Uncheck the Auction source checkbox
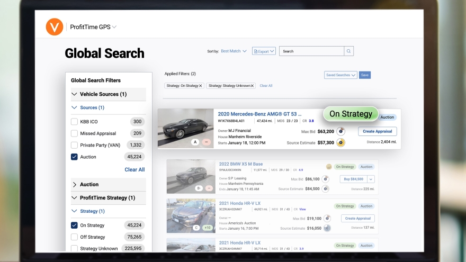The image size is (466, 262). [75, 157]
